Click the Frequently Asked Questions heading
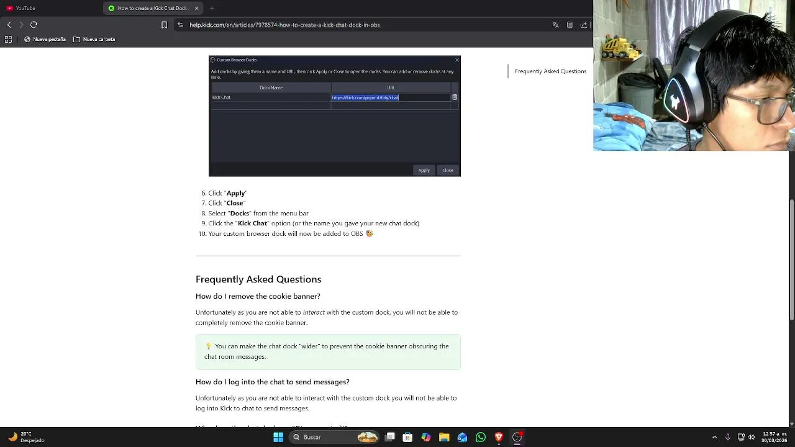 [258, 279]
